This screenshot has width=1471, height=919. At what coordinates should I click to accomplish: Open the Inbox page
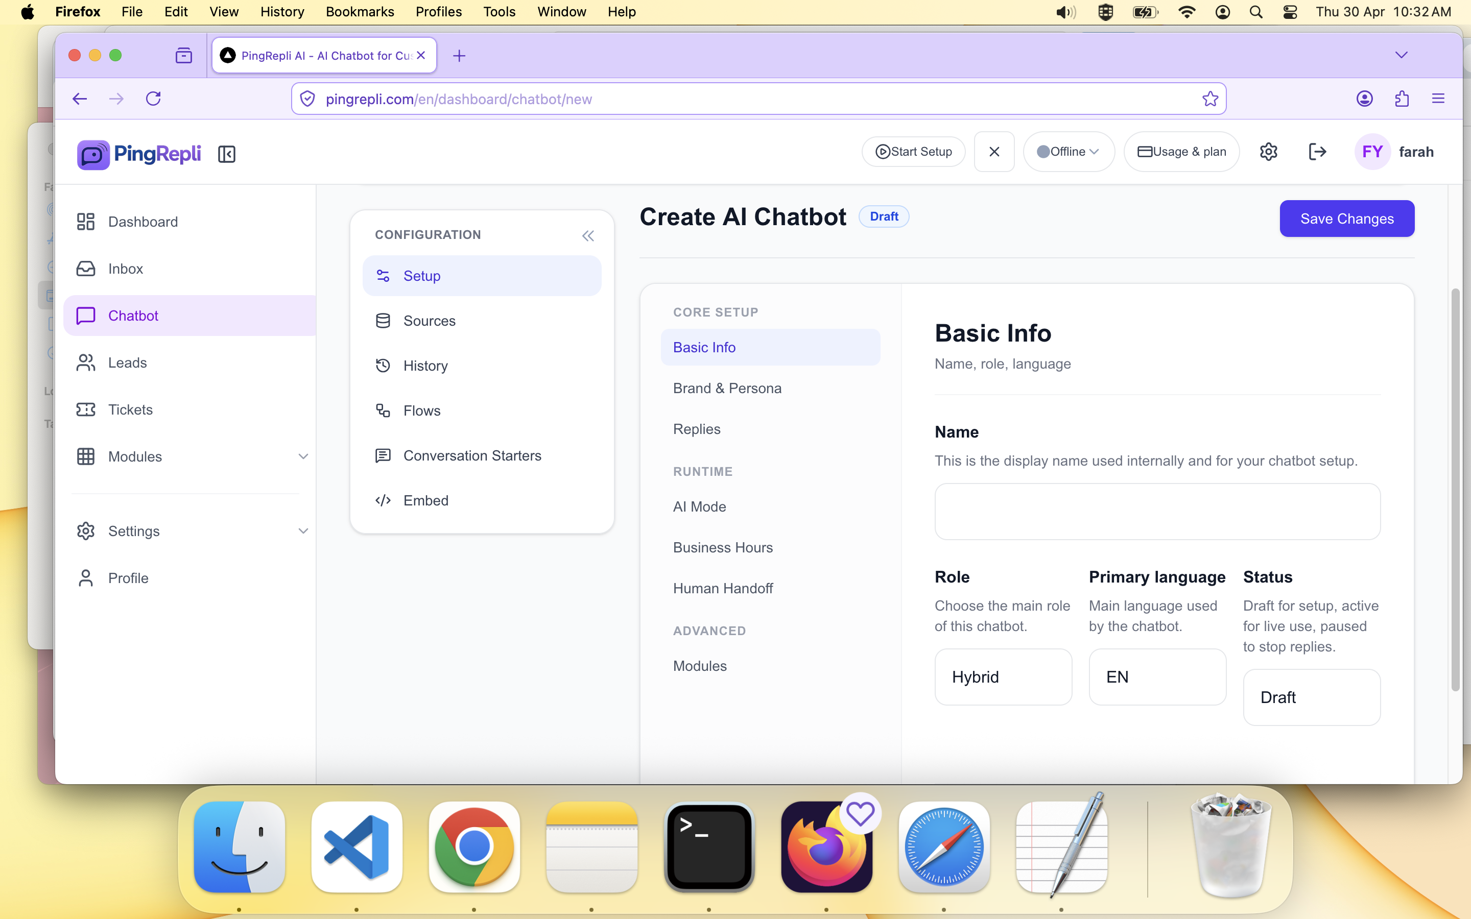pyautogui.click(x=189, y=269)
